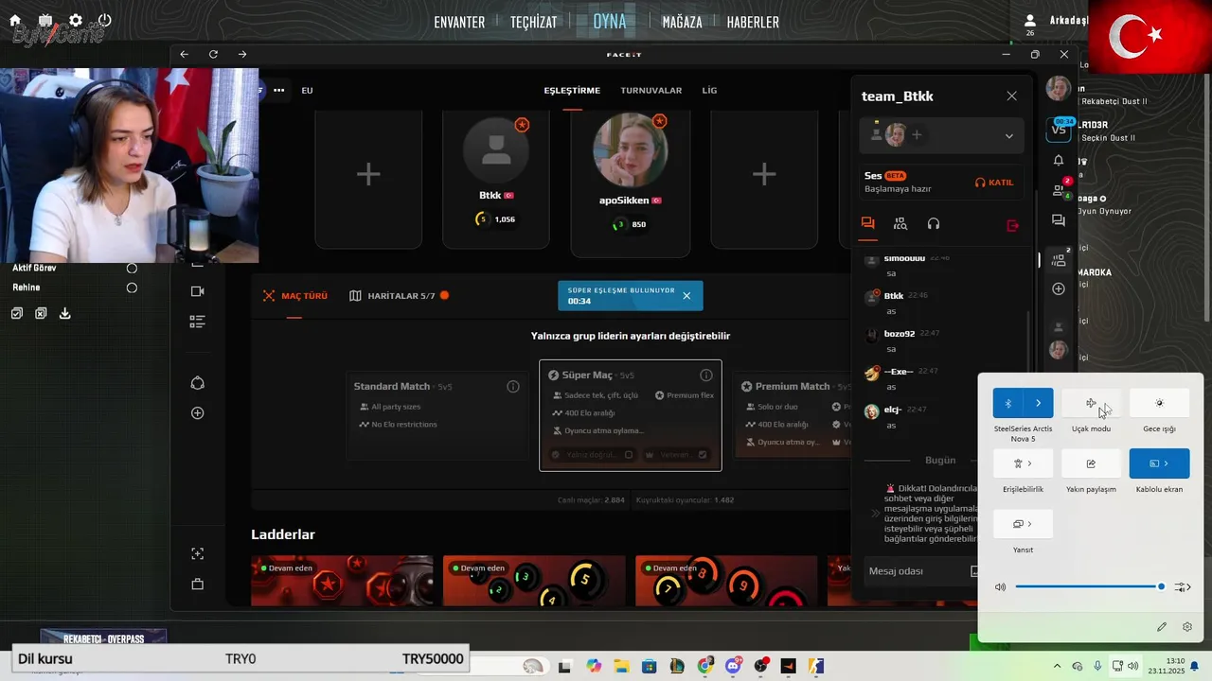
Task: Go forward in FACEIT window
Action: pos(242,55)
